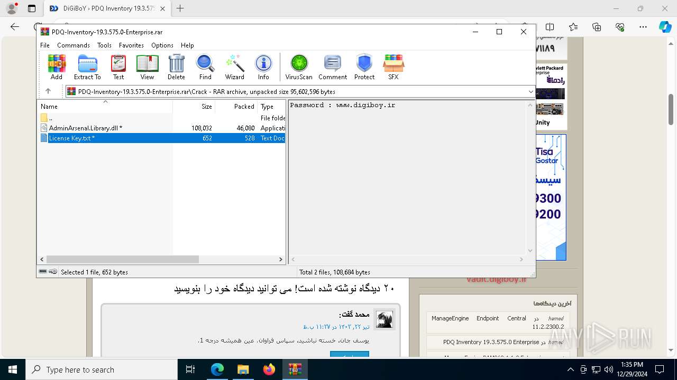Image resolution: width=677 pixels, height=380 pixels.
Task: Open Options menu
Action: 162,45
